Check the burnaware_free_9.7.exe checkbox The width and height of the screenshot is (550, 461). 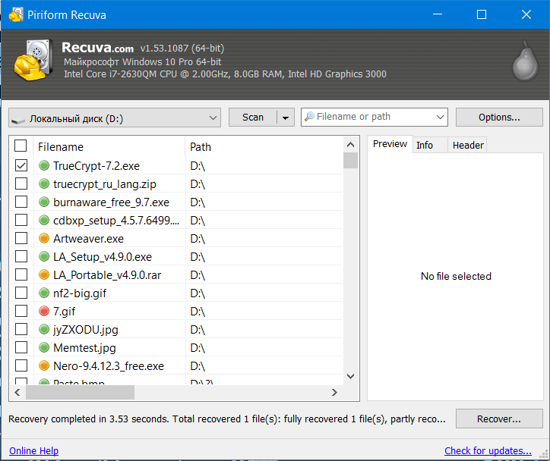[21, 202]
